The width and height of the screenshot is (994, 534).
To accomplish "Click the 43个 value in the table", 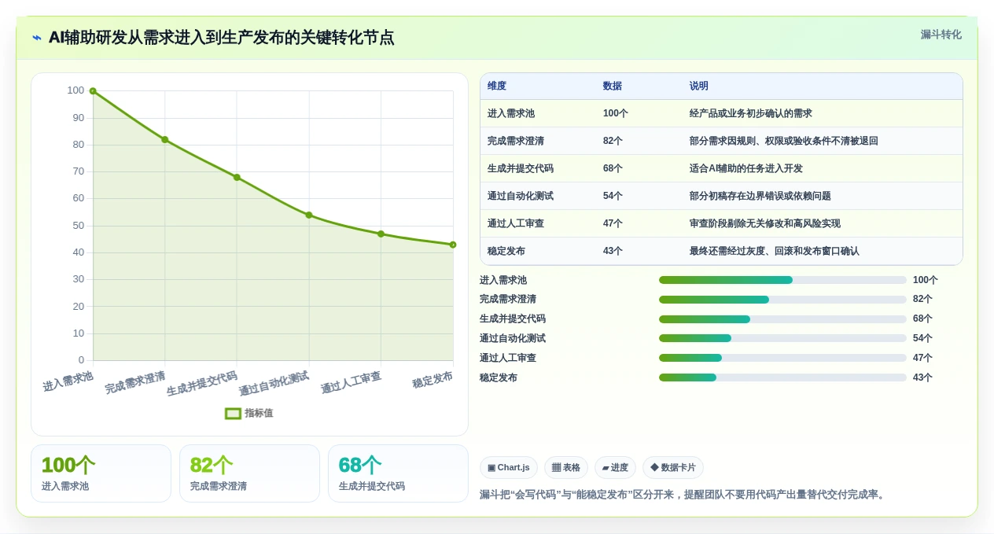I will coord(613,251).
